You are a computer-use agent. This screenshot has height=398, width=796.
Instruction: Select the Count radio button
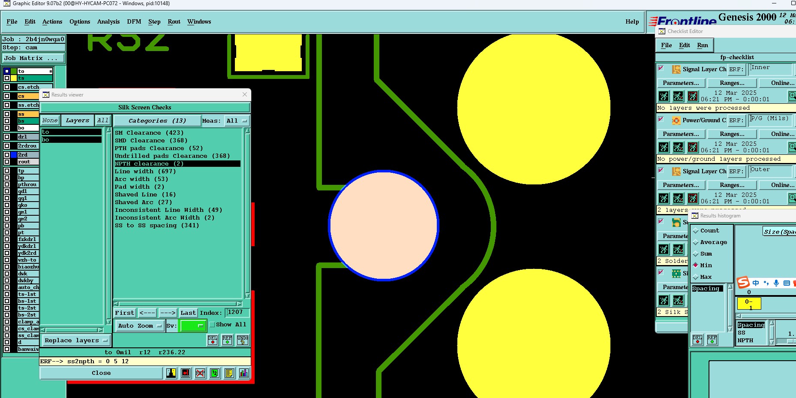tap(696, 231)
